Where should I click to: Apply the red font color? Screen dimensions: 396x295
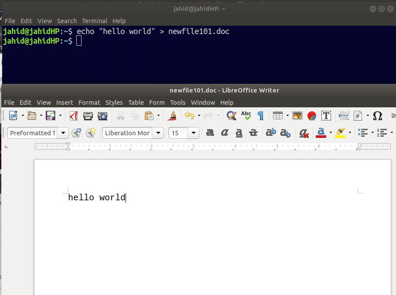click(321, 133)
